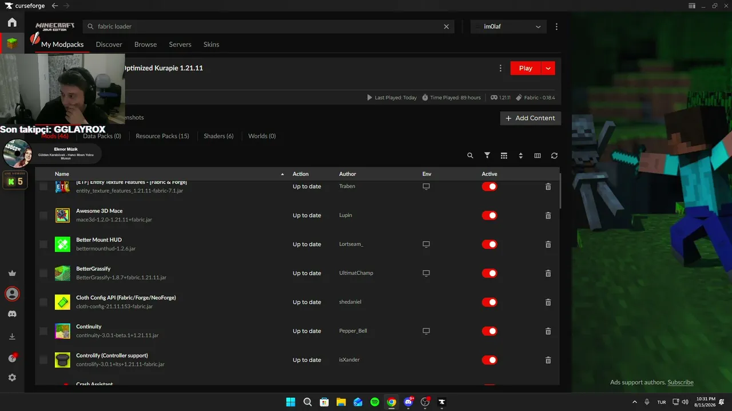Open the Skins tab
The width and height of the screenshot is (732, 411).
pyautogui.click(x=212, y=45)
